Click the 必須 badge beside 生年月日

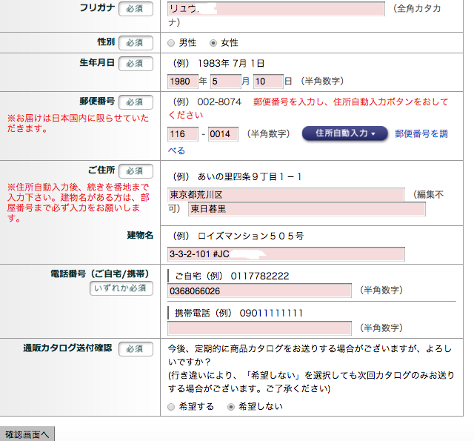(x=136, y=64)
